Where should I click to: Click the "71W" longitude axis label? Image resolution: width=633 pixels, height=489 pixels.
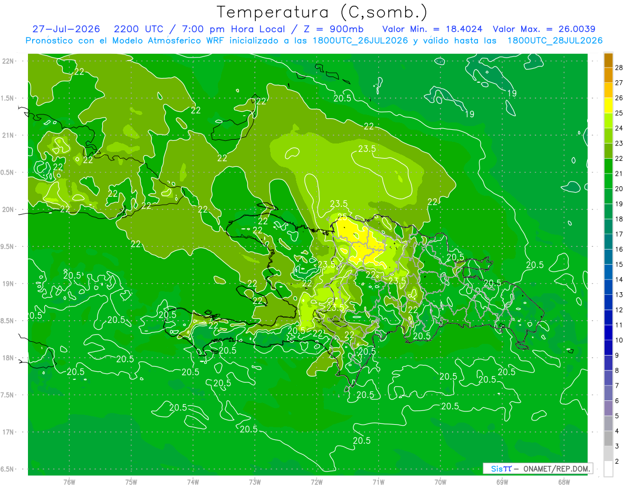(378, 482)
